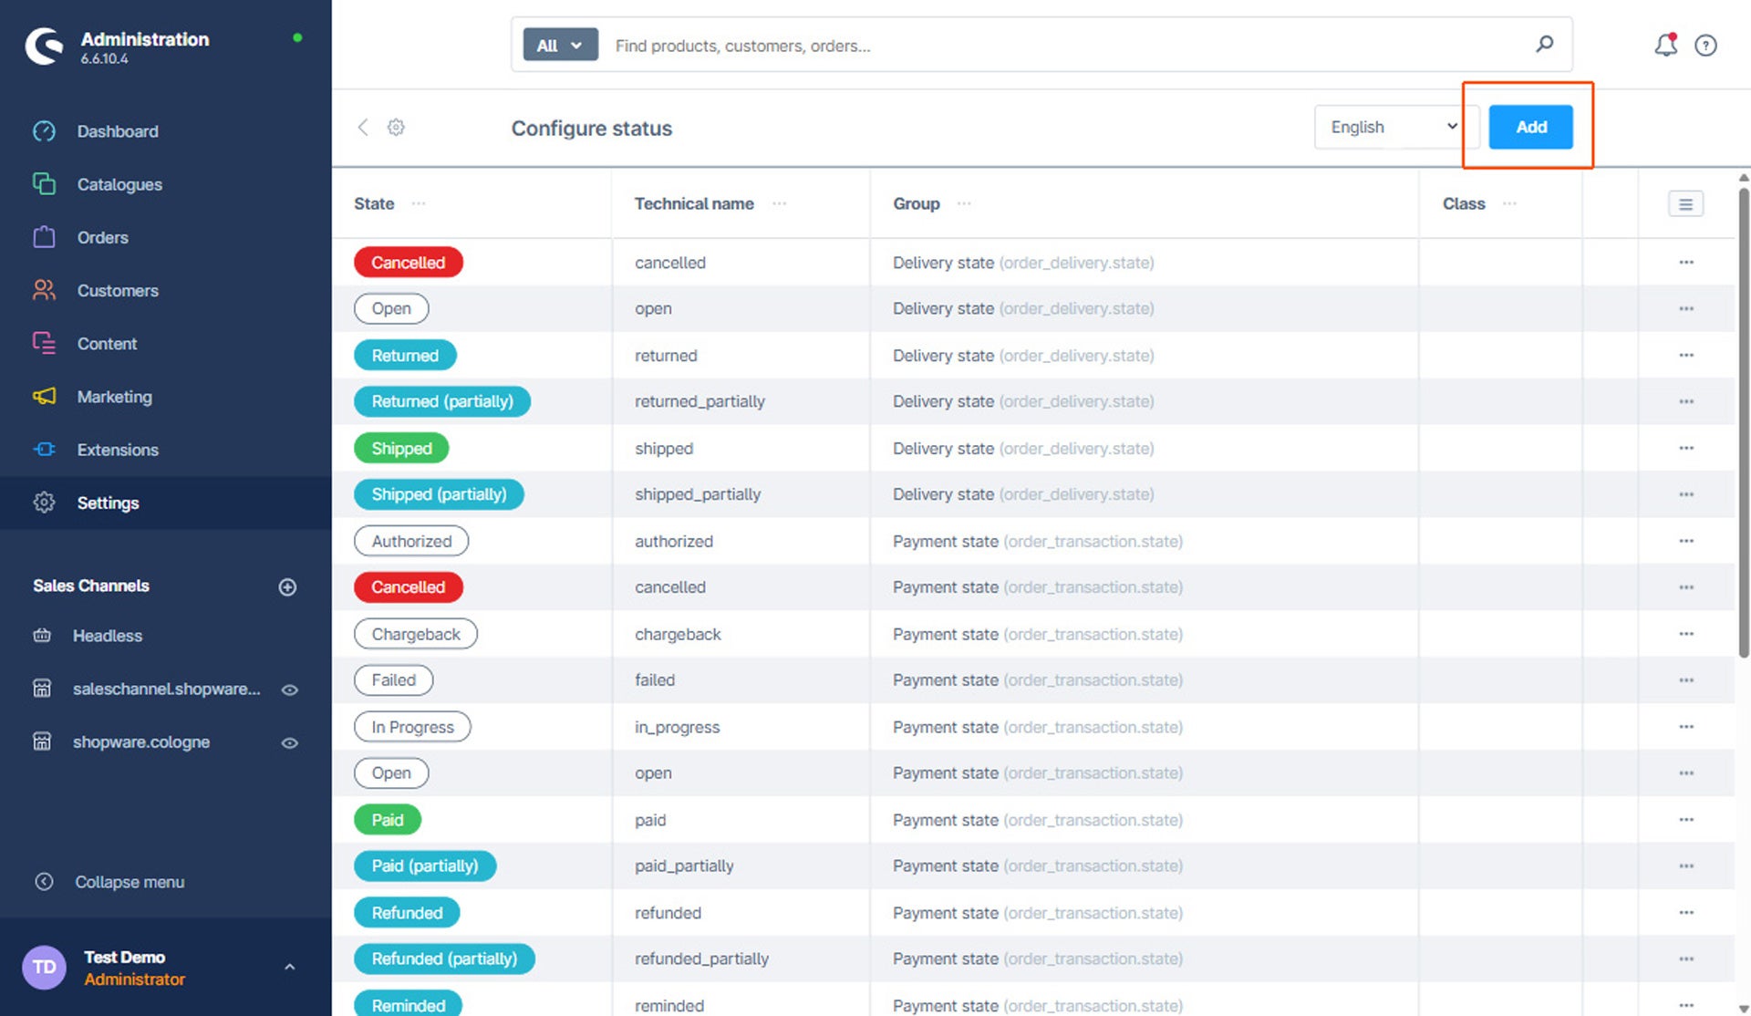Image resolution: width=1751 pixels, height=1016 pixels.
Task: Click the blue Refunded state badge
Action: [x=407, y=912]
